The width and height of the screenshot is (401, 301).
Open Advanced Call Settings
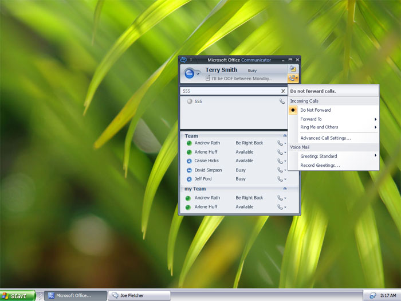coord(333,138)
